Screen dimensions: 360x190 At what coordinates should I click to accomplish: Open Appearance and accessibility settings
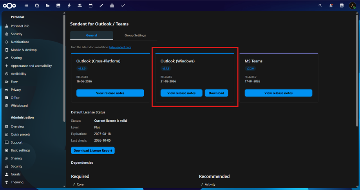31,66
